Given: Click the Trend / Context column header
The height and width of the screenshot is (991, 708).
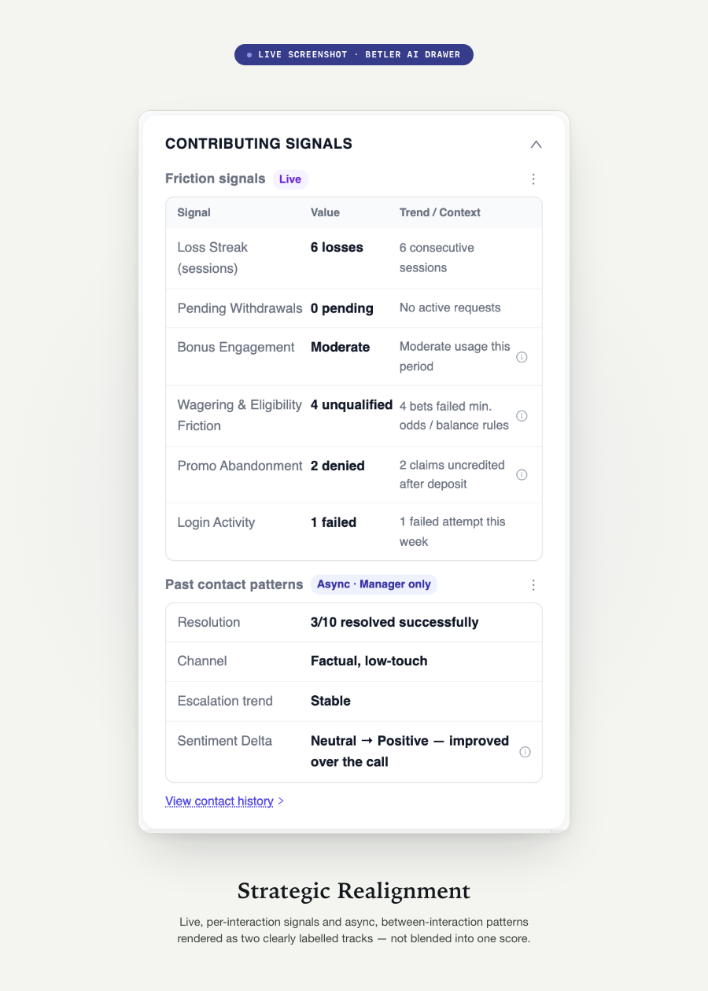Looking at the screenshot, I should coord(440,212).
